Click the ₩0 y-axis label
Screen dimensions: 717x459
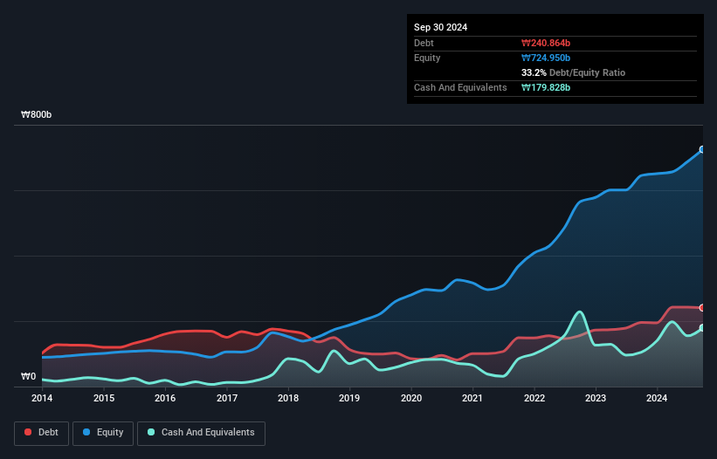point(28,376)
